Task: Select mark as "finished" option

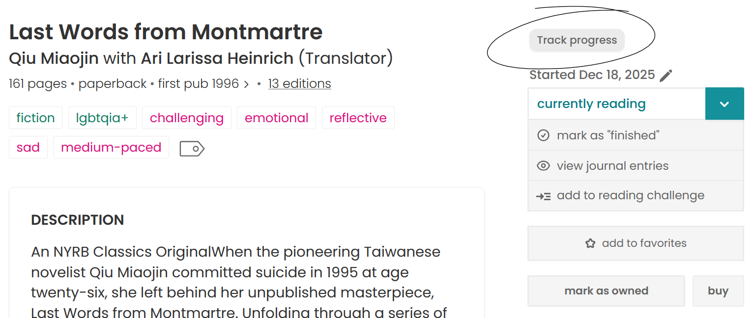Action: 608,135
